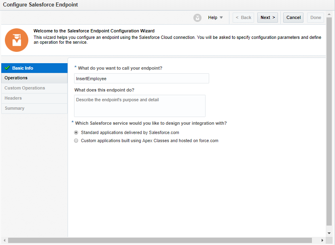
Task: Select Standard applications delivered by Salesforce.com
Action: pyautogui.click(x=76, y=132)
